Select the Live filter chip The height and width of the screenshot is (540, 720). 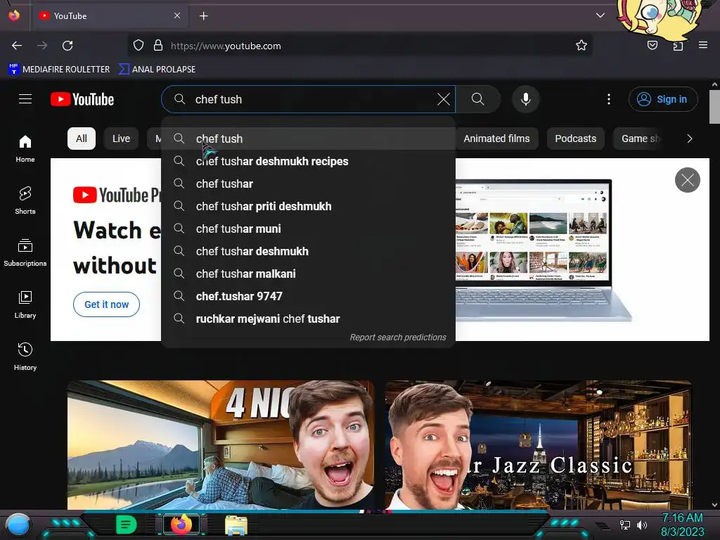[121, 139]
